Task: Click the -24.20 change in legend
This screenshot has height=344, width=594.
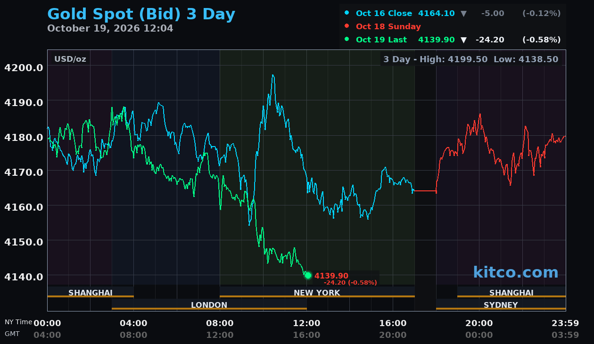Action: coord(490,40)
